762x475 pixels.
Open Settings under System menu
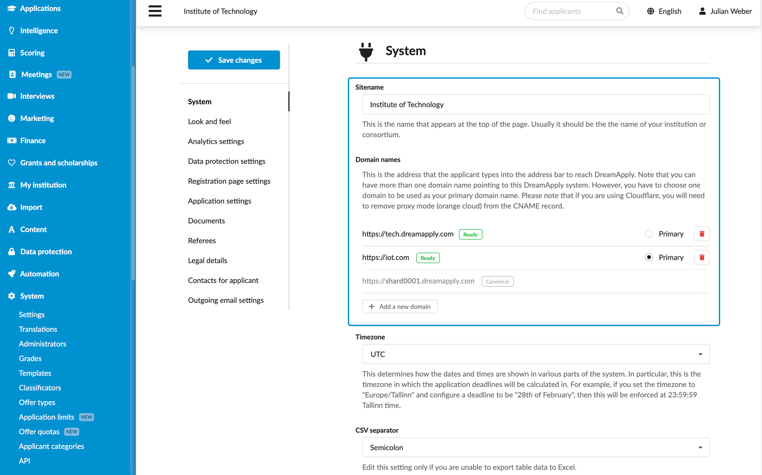(31, 315)
